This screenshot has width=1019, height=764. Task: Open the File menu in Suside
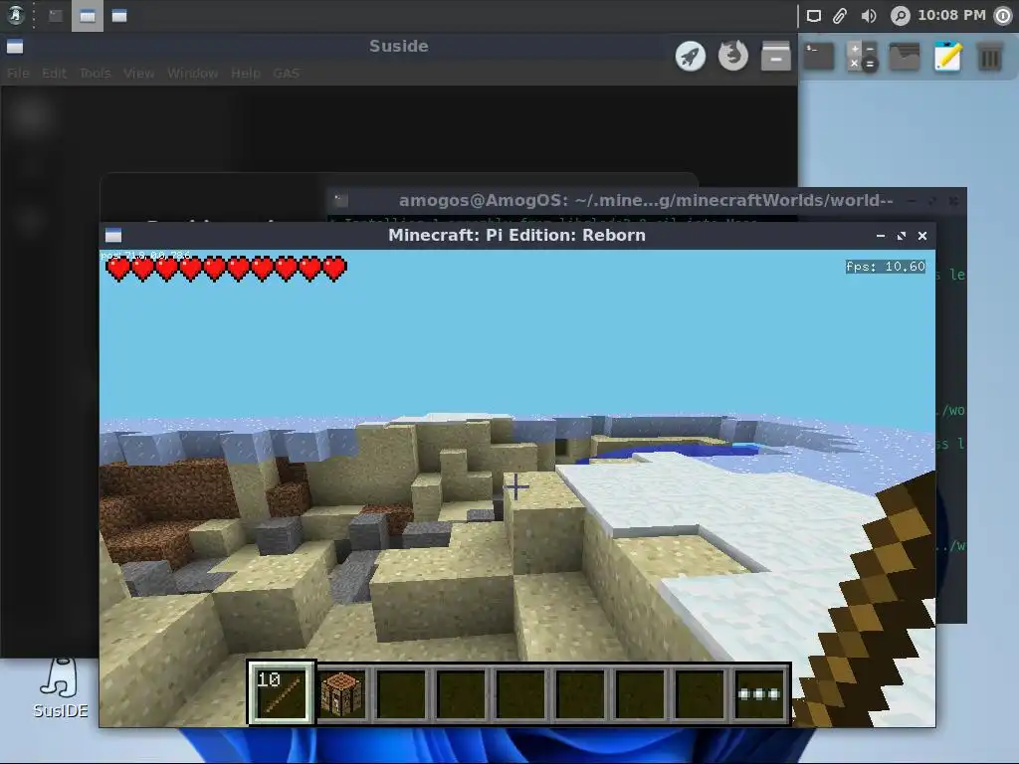point(18,74)
